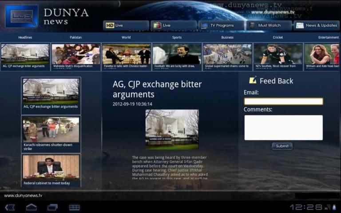
Task: Click the Comments text box
Action: (283, 127)
